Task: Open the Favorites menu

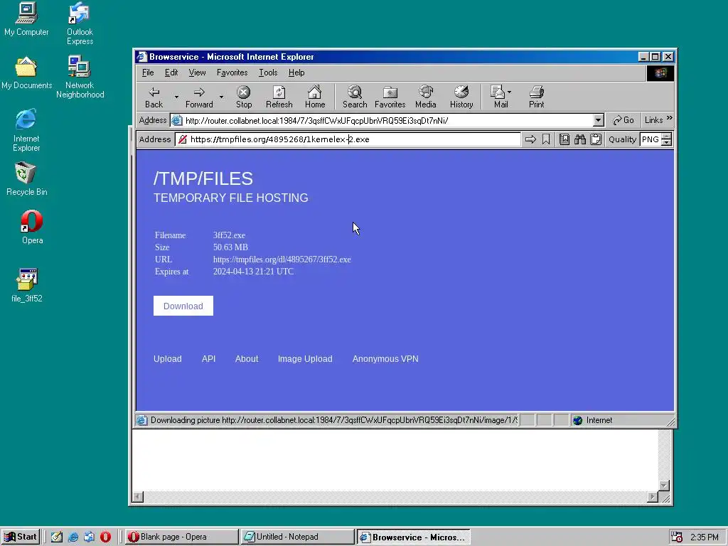Action: (232, 73)
